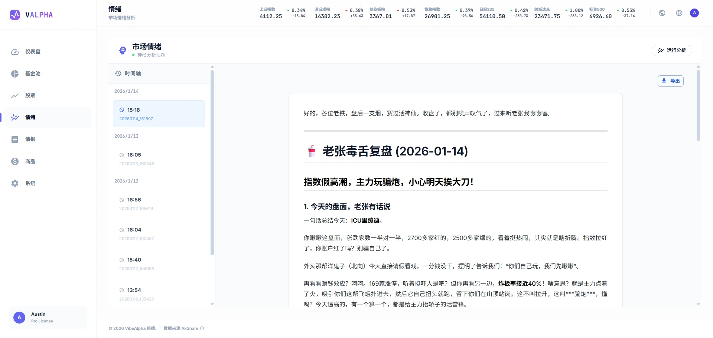Click the 系统 gear icon

15,183
